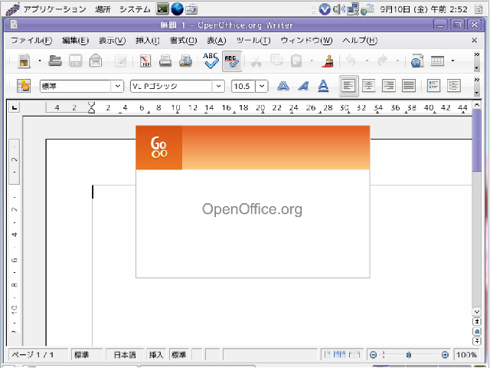Toggle Numbering list on

pyautogui.click(x=433, y=86)
